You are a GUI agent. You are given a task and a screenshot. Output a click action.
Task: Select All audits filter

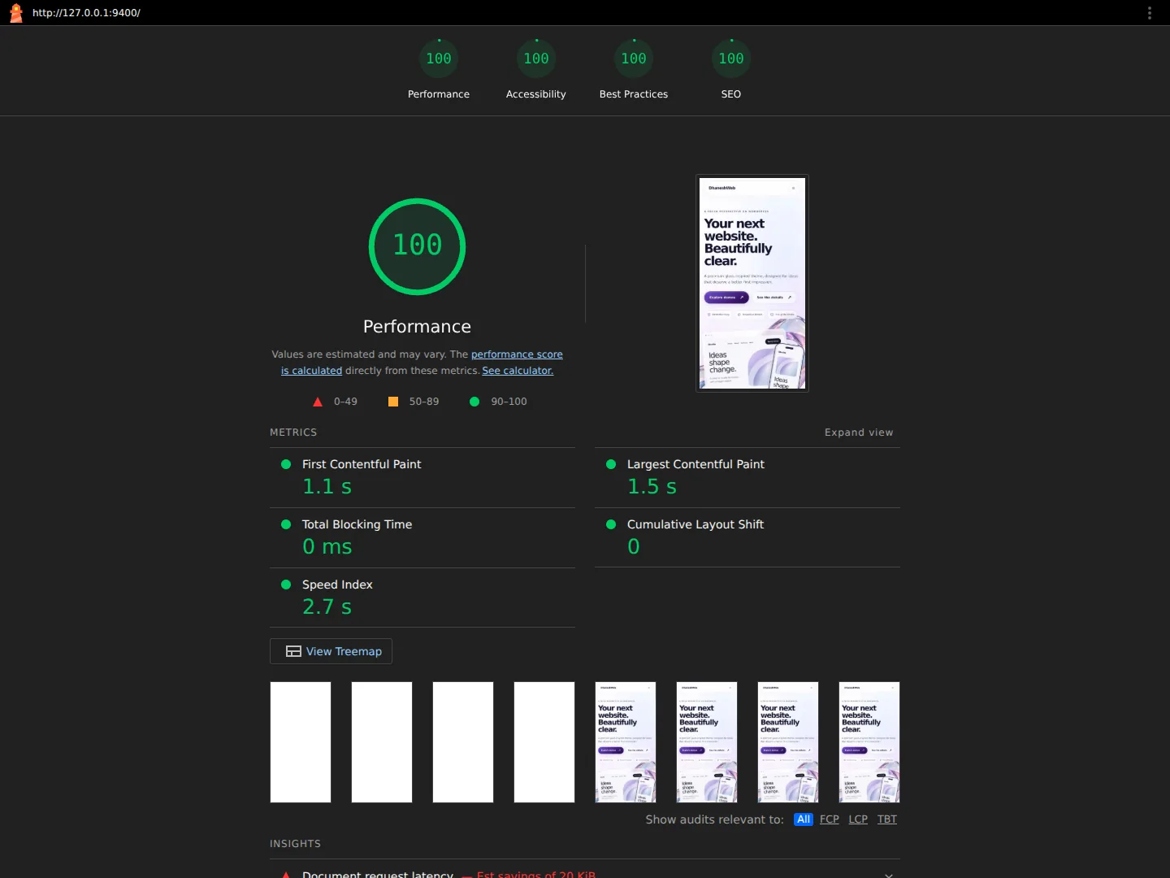[x=804, y=819]
